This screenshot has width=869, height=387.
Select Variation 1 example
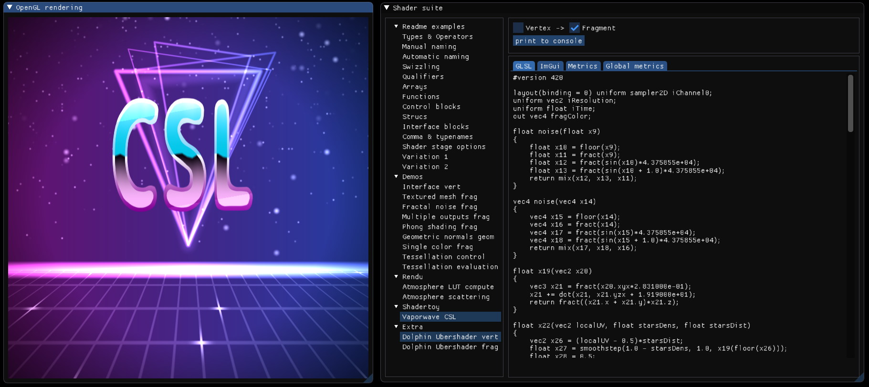[425, 157]
